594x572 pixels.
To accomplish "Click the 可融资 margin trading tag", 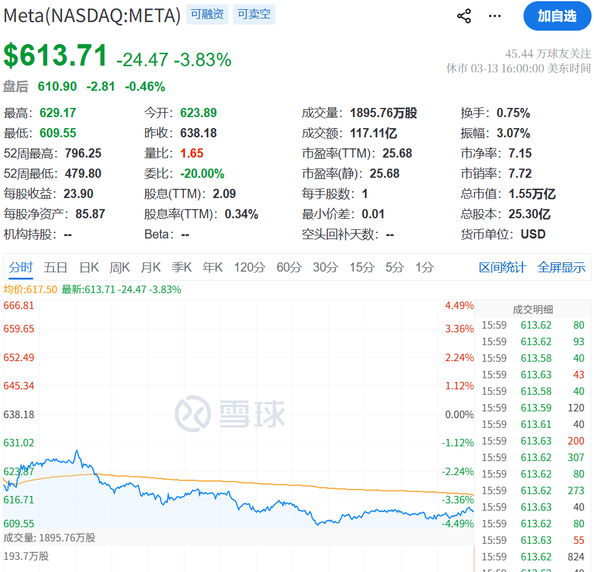I will (x=207, y=14).
